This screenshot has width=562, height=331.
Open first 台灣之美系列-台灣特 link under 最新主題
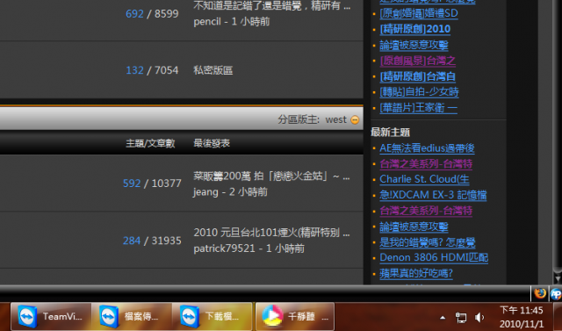pyautogui.click(x=426, y=163)
